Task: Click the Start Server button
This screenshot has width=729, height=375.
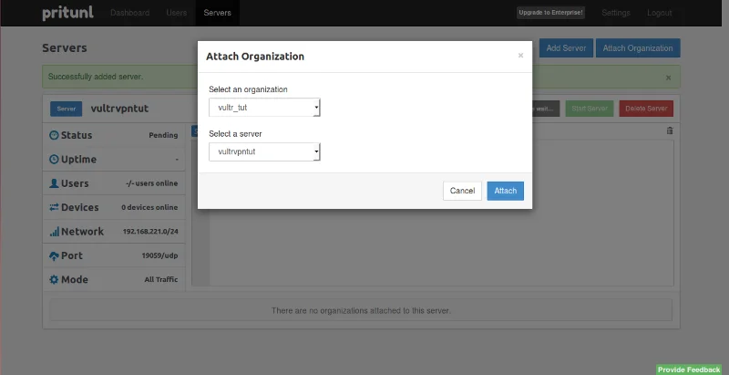Action: (x=590, y=109)
